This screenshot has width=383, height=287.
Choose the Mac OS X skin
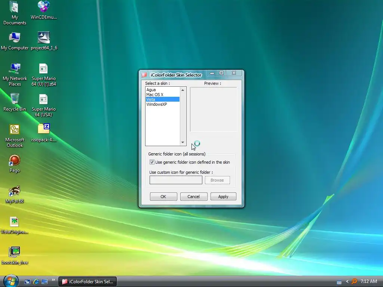[163, 95]
